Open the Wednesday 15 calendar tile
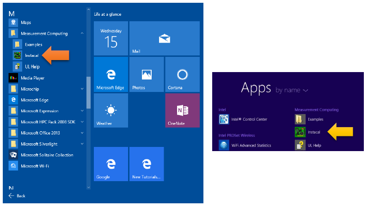Screen dimensions: 368x207 [x=111, y=38]
